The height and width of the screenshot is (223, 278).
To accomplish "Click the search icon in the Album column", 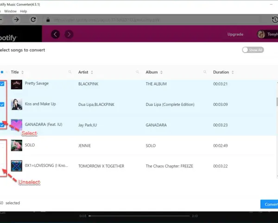I will 205,72.
